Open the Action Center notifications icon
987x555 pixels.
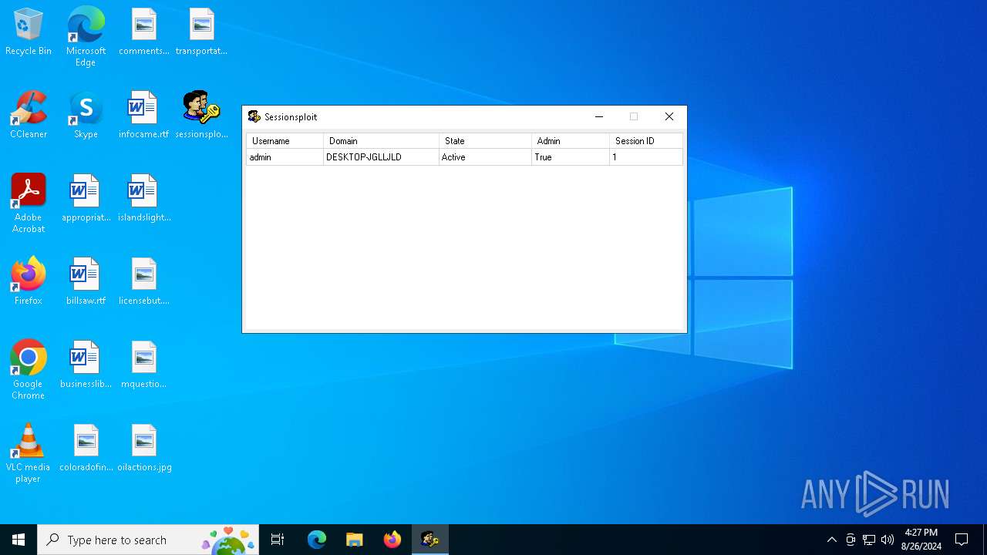962,540
